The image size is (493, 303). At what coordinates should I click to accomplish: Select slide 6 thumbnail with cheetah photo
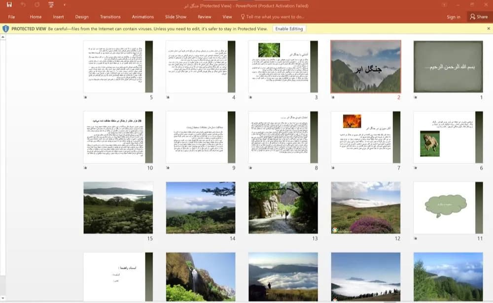coord(448,137)
